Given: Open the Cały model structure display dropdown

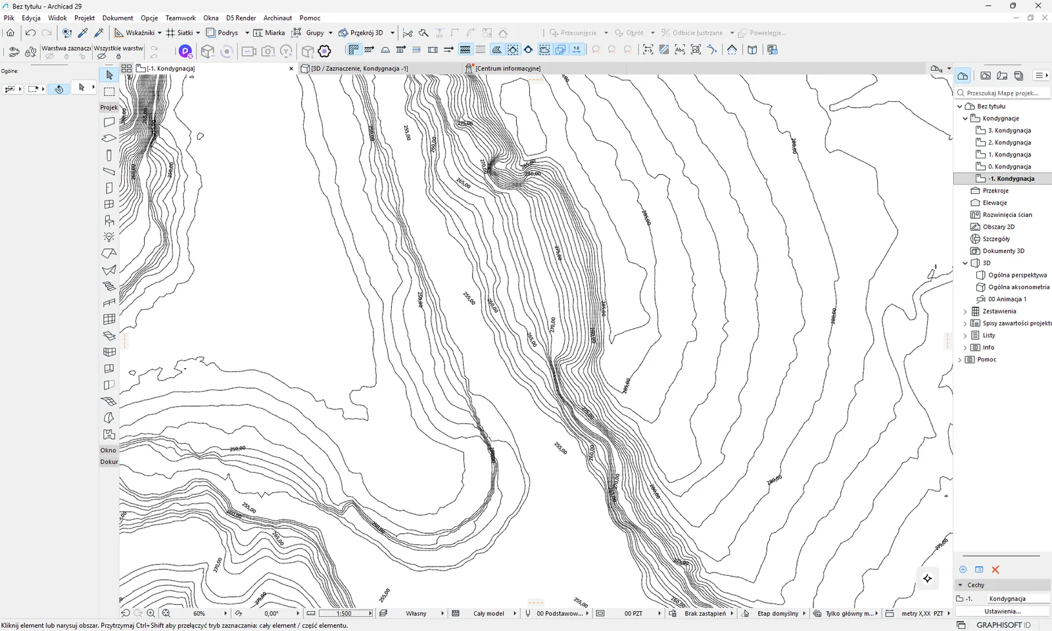Looking at the screenshot, I should 489,613.
